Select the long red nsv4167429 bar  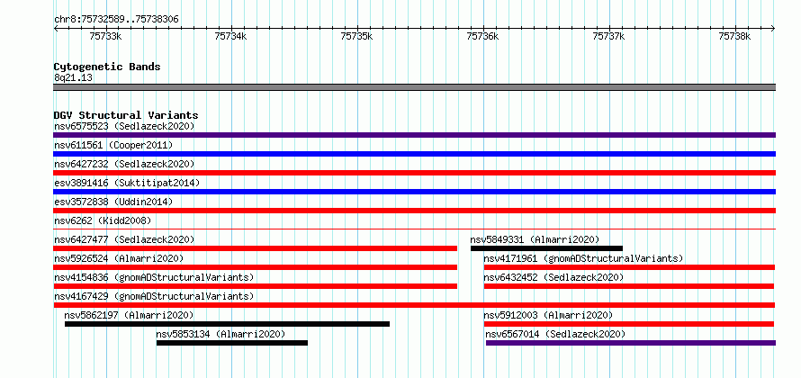point(414,305)
